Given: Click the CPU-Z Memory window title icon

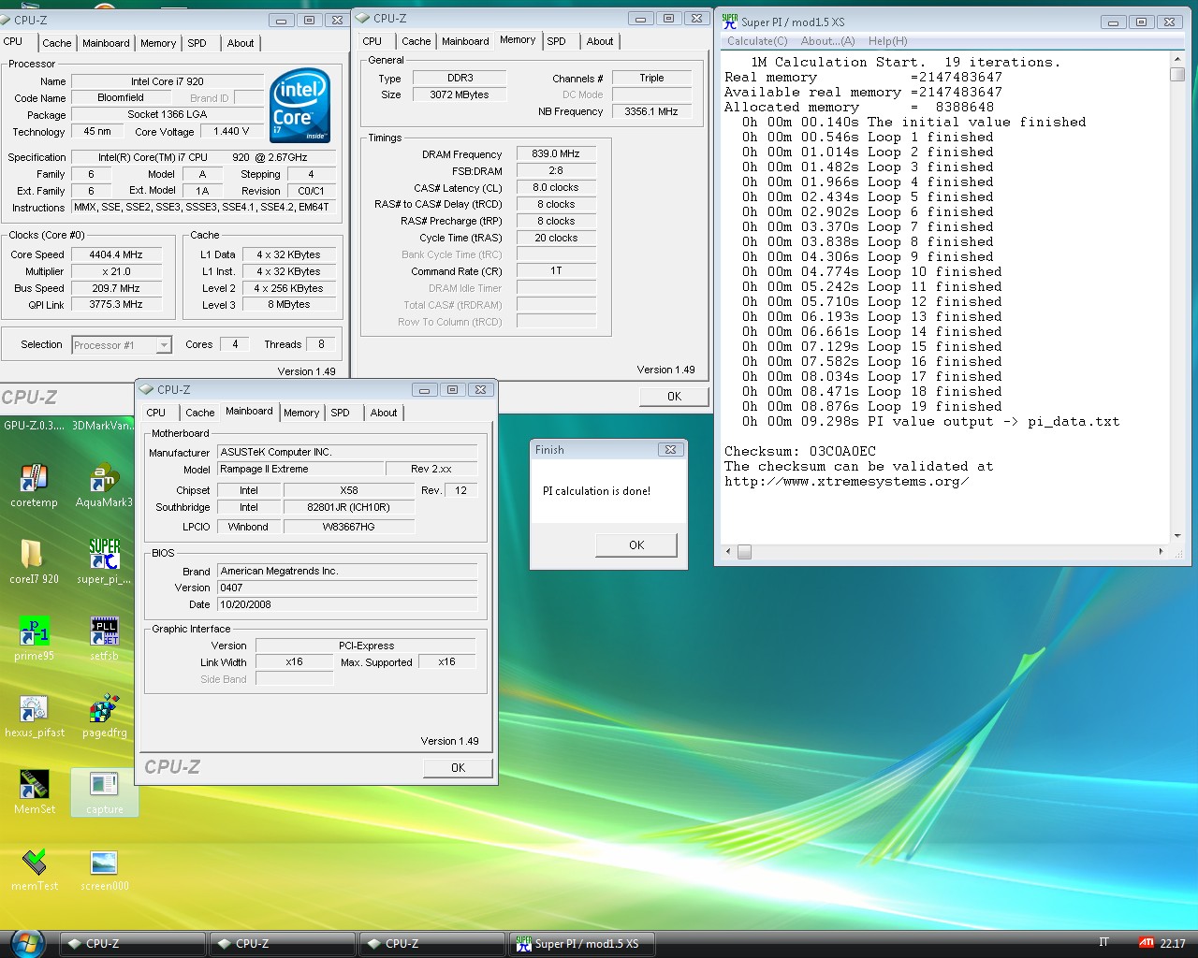Looking at the screenshot, I should (x=362, y=18).
